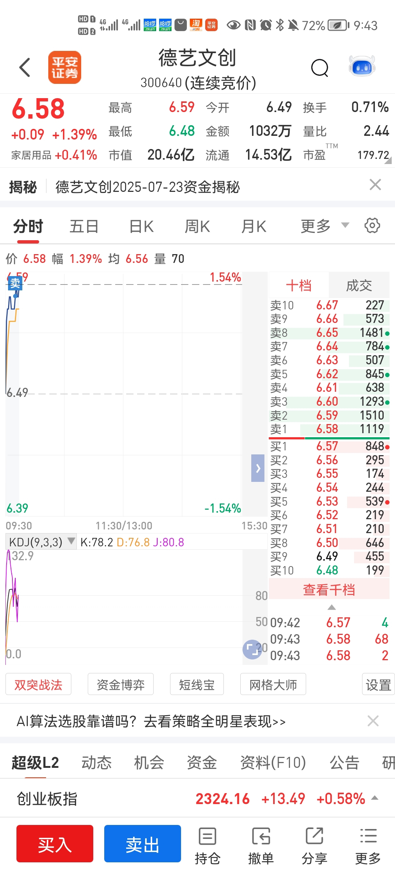Expand the 更多 chart period dropdown
Image resolution: width=395 pixels, height=870 pixels.
pyautogui.click(x=325, y=226)
